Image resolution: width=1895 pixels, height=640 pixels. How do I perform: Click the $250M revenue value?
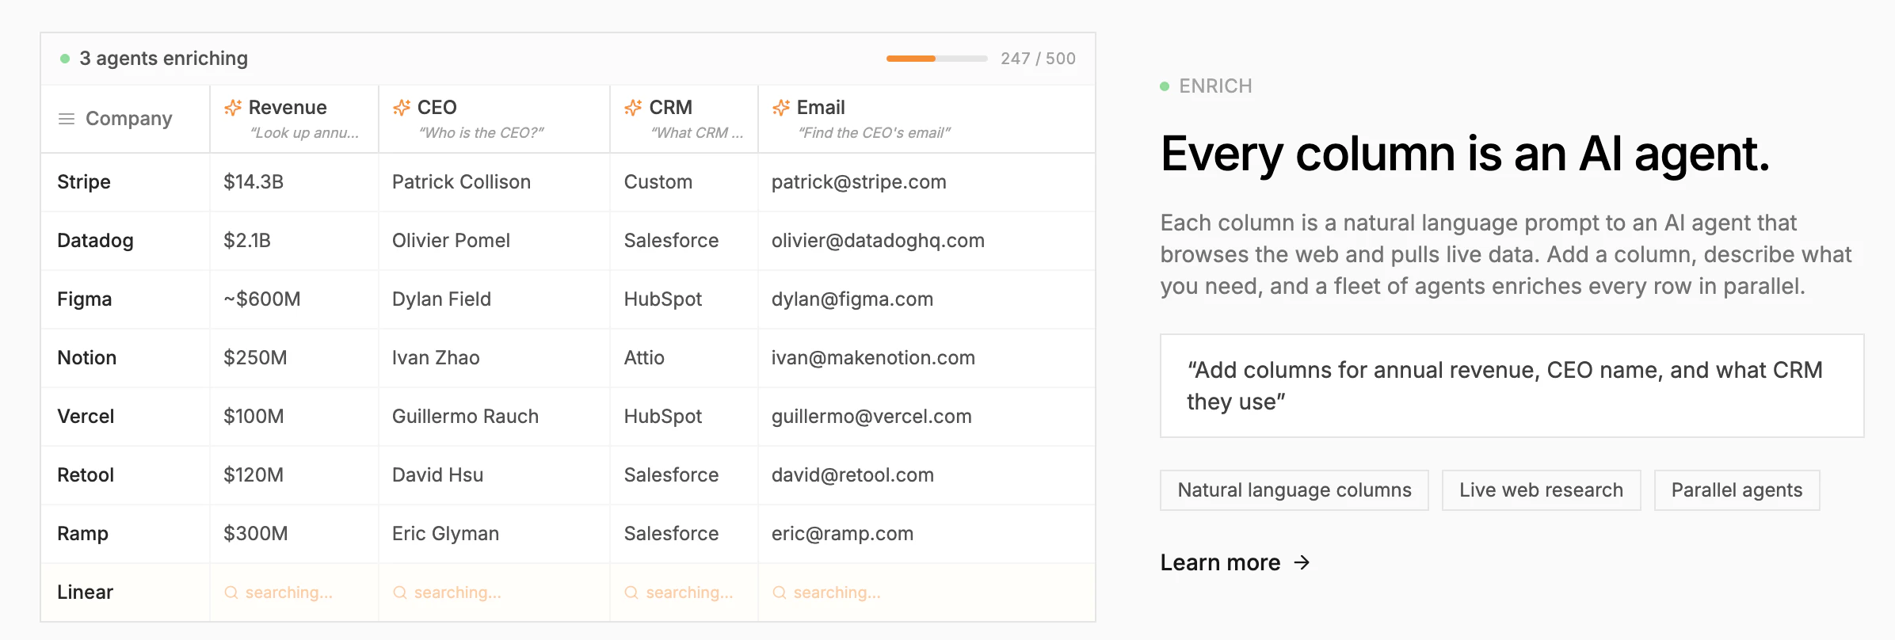click(x=255, y=358)
